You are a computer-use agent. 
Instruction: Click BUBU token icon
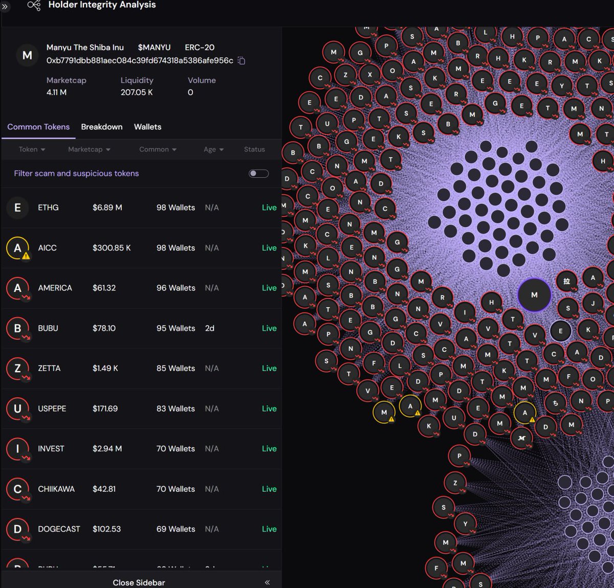(x=17, y=328)
